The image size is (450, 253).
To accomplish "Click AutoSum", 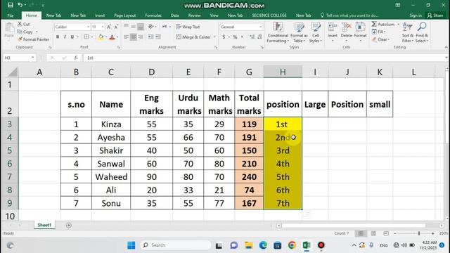I will click(382, 24).
